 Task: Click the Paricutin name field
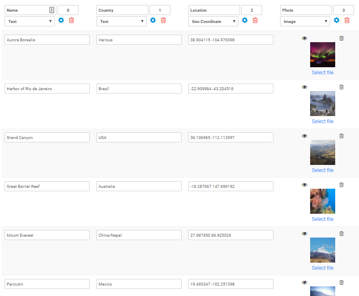(x=47, y=284)
